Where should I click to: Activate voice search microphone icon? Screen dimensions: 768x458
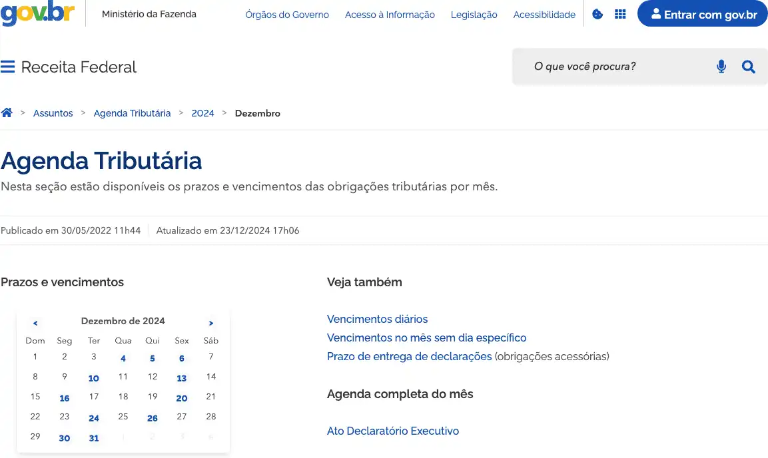[x=721, y=67]
